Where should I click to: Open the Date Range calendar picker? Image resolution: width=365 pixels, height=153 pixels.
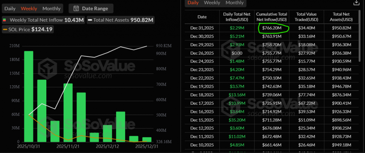pyautogui.click(x=91, y=8)
